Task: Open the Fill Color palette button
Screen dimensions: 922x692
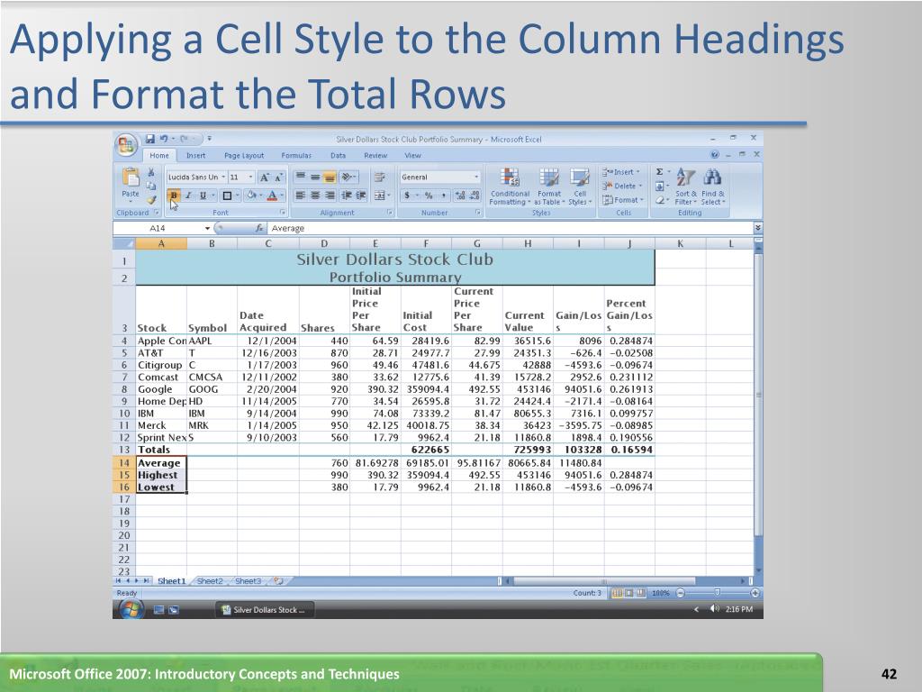Action: (x=252, y=196)
